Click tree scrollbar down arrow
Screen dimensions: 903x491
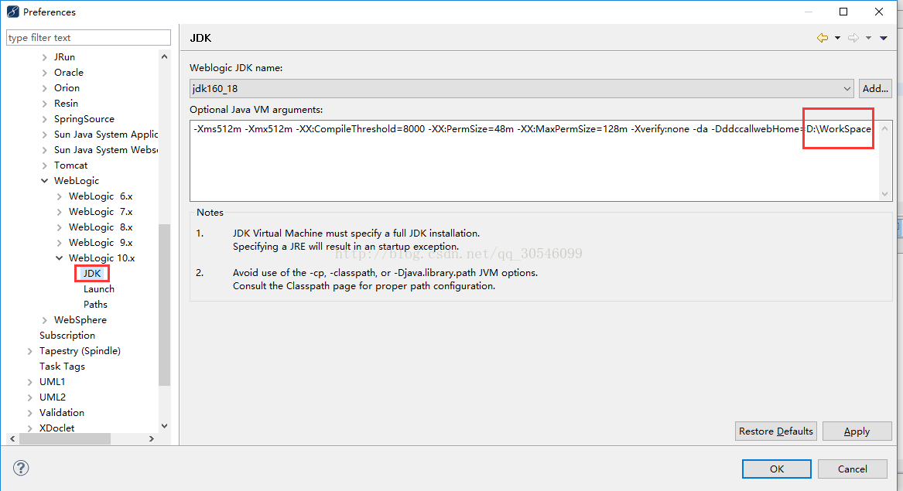pos(165,426)
